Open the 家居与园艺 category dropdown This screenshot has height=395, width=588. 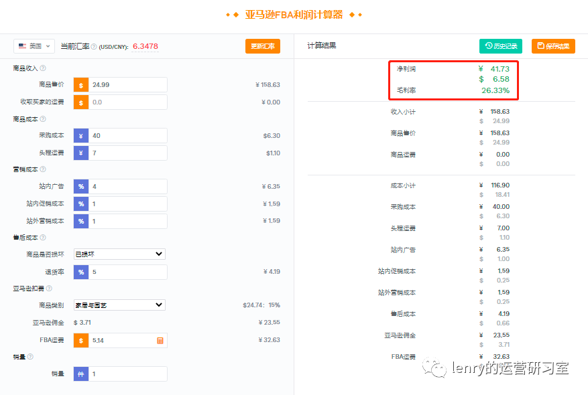tap(119, 305)
